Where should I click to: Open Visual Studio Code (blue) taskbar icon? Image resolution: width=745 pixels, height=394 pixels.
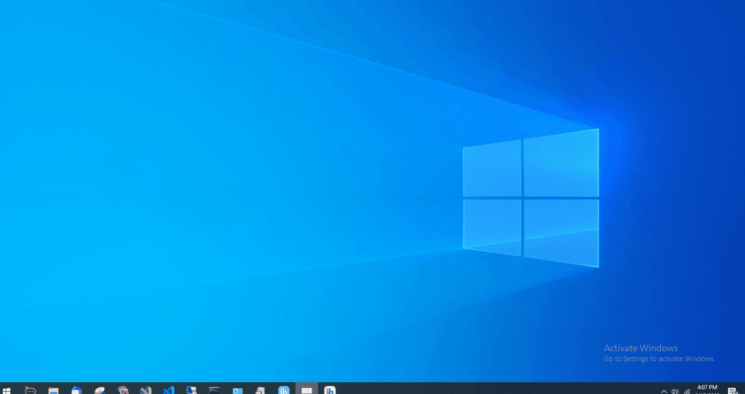[169, 390]
